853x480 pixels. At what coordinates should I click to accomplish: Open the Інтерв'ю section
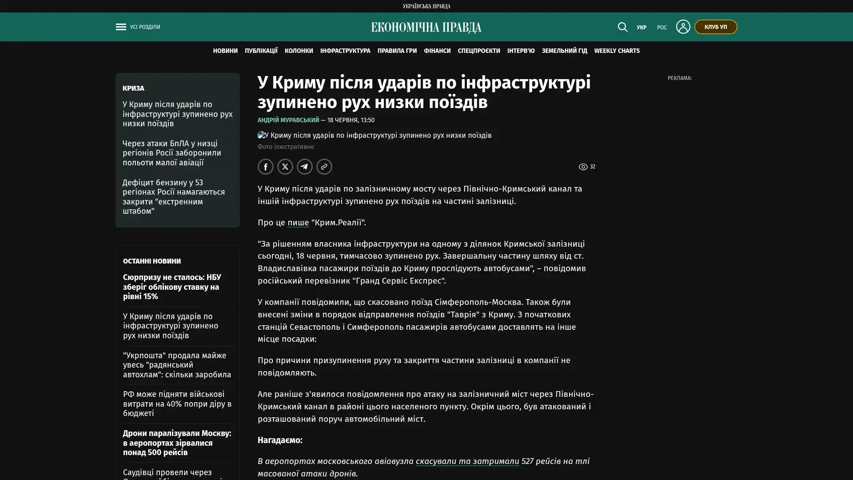pyautogui.click(x=521, y=51)
